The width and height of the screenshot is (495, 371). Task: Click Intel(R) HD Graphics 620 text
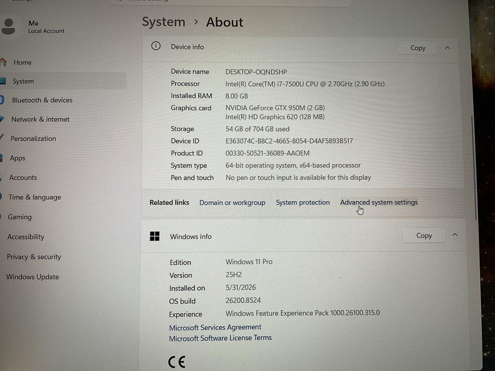275,117
